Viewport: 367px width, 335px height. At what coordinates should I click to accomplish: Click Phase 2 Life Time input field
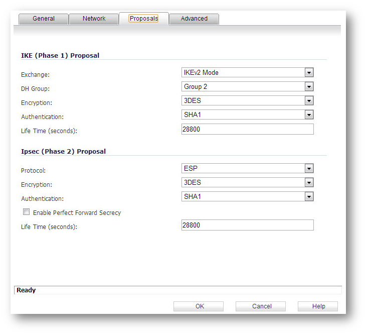click(x=247, y=225)
